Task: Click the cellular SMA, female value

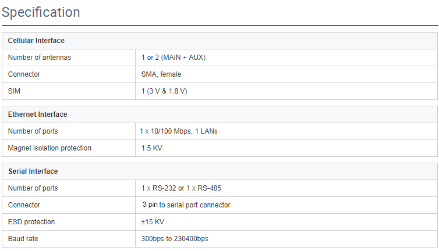Action: (x=161, y=74)
